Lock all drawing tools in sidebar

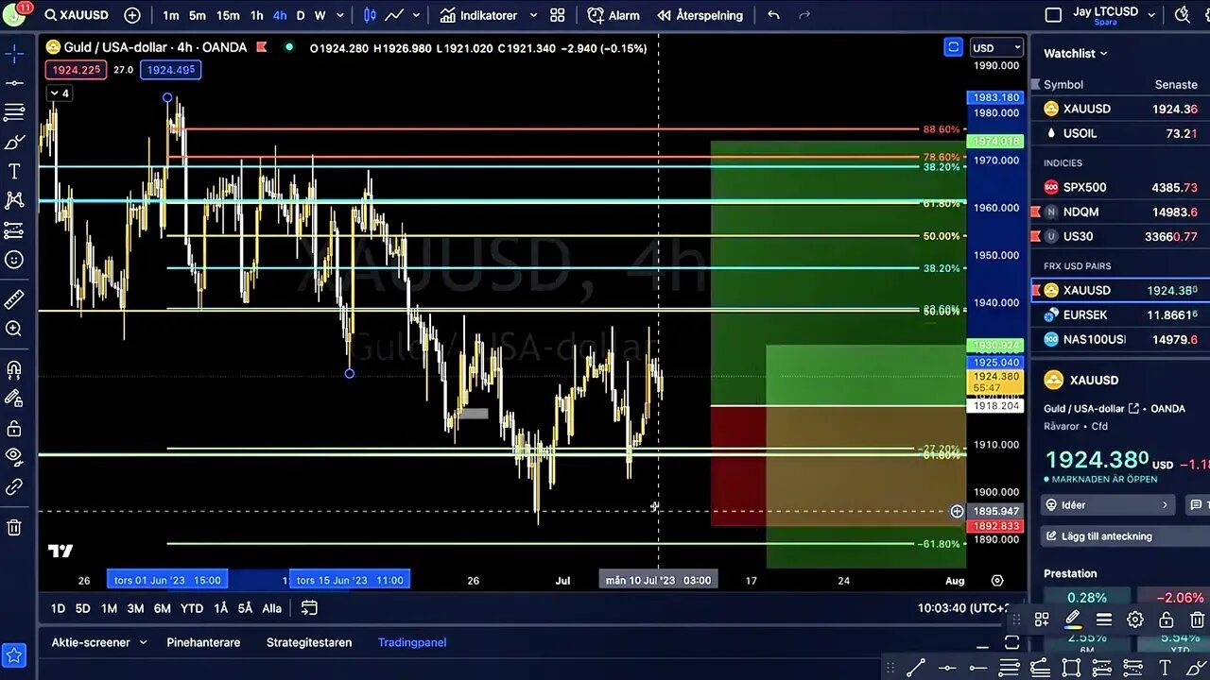(x=14, y=429)
